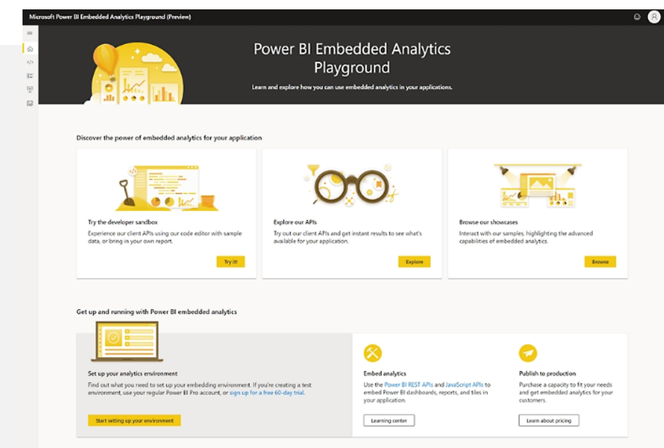
Task: Open the Explore APIs list icon
Action: pyautogui.click(x=30, y=76)
